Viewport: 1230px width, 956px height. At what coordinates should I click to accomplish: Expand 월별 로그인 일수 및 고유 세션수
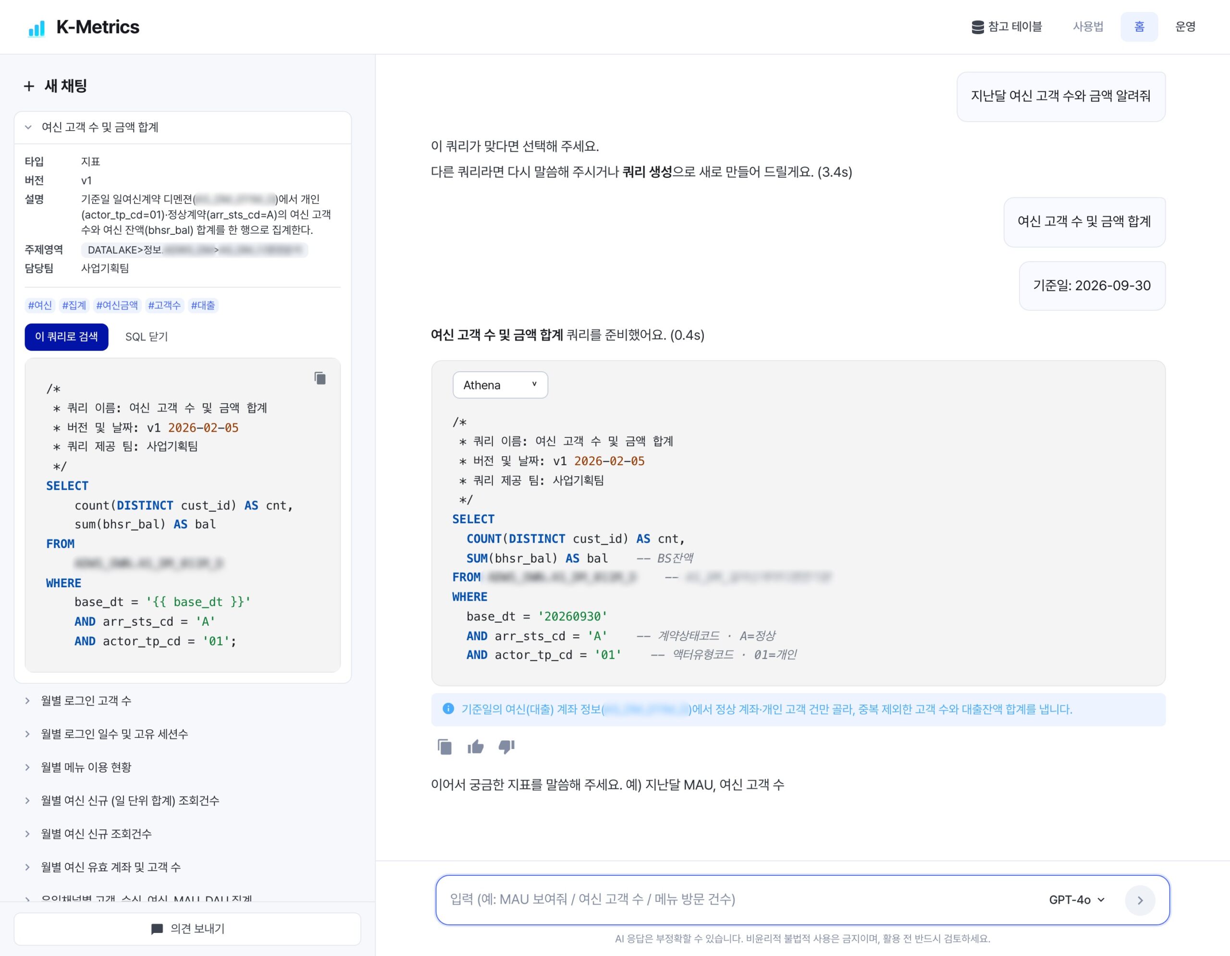click(183, 734)
